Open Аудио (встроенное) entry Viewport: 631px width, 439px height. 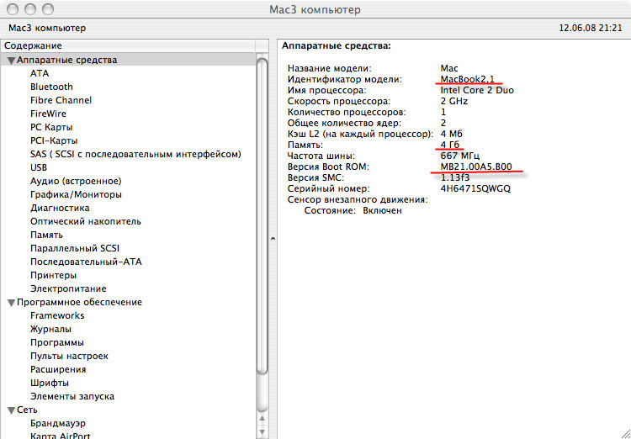pyautogui.click(x=76, y=181)
